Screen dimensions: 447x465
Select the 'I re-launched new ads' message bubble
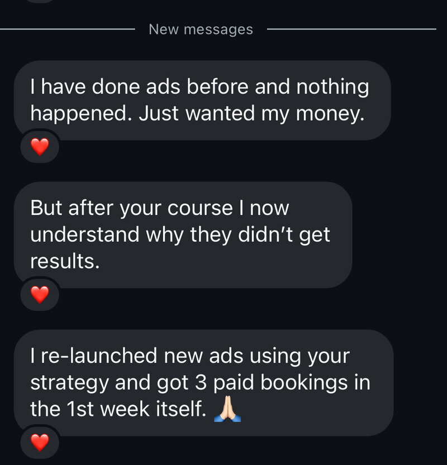(x=203, y=382)
